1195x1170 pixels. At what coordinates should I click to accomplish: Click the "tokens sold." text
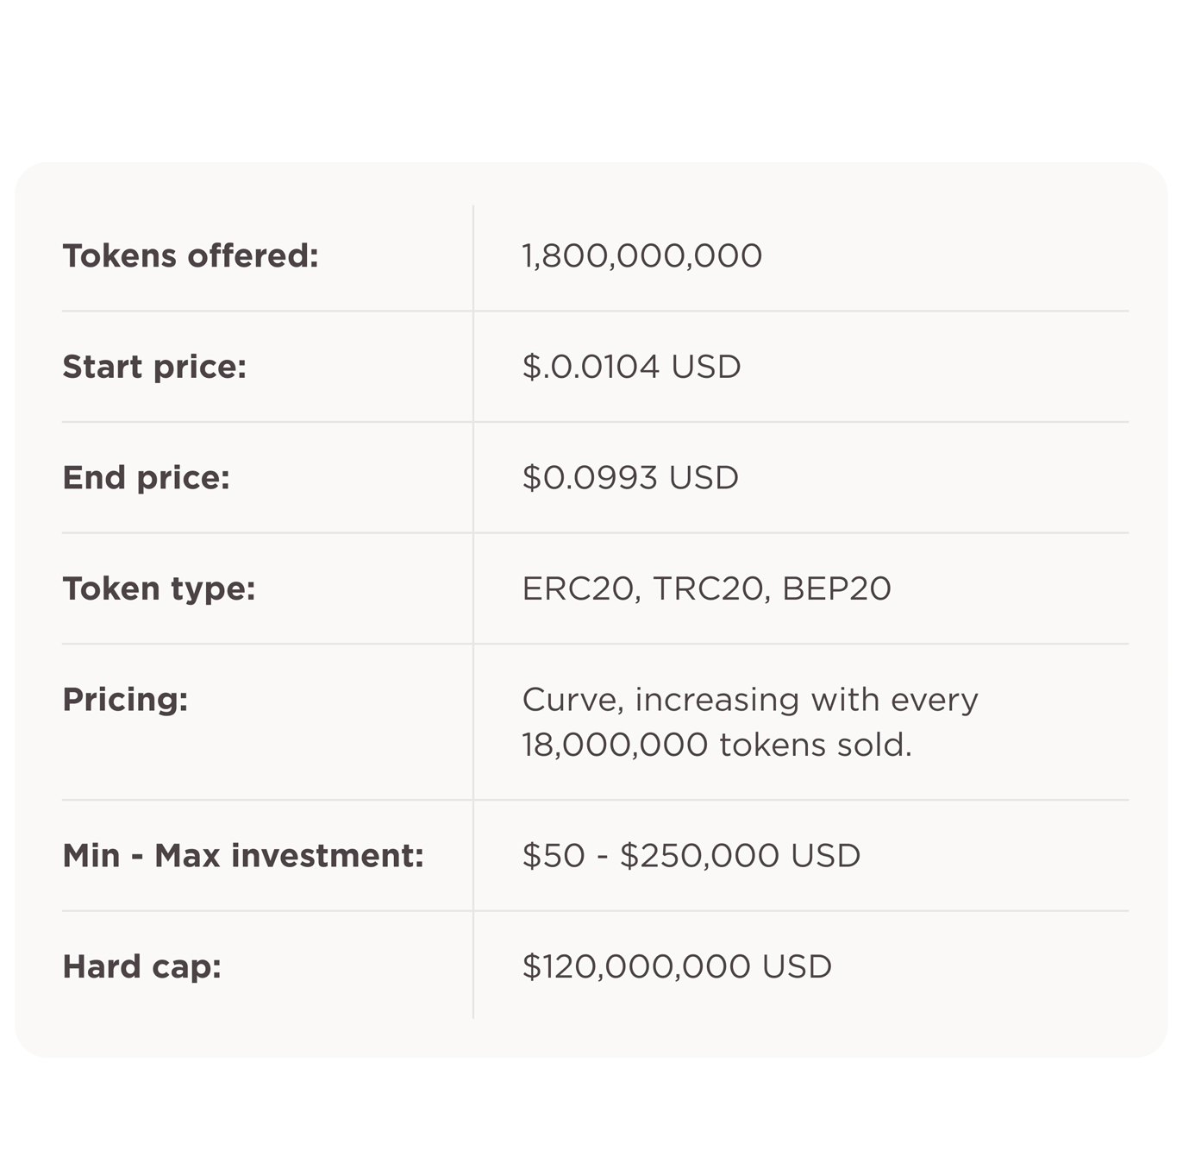816,745
